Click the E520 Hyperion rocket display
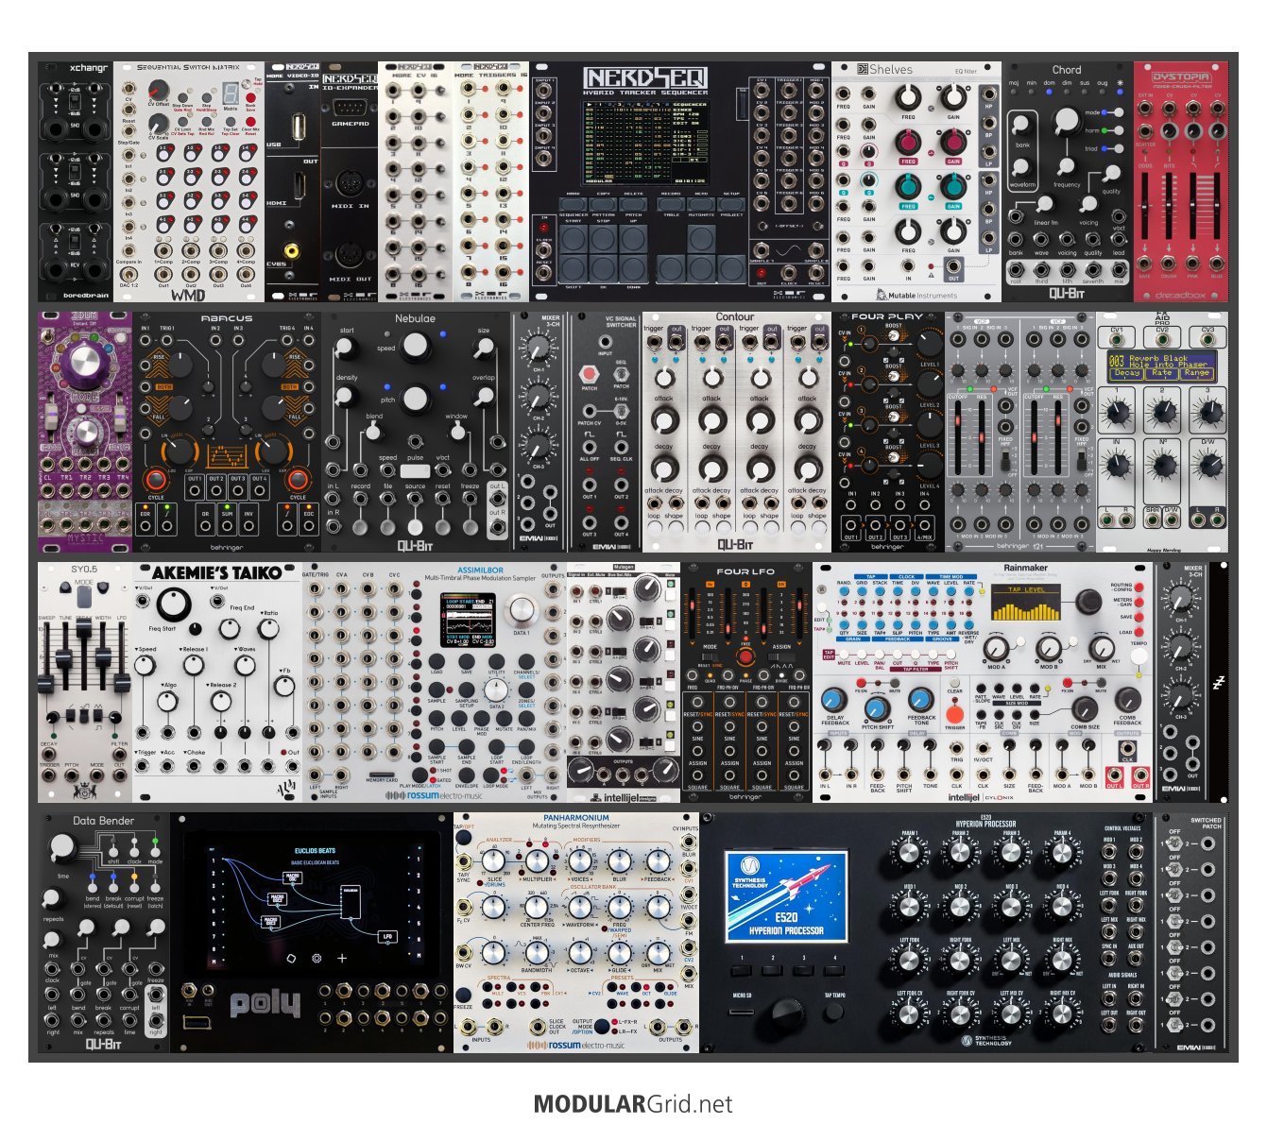Image resolution: width=1267 pixels, height=1124 pixels. click(x=786, y=896)
